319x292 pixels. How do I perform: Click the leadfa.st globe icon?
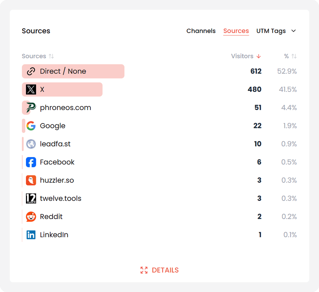31,144
